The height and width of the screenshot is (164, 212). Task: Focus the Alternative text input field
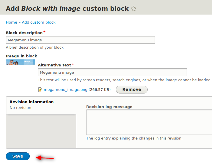[112, 73]
